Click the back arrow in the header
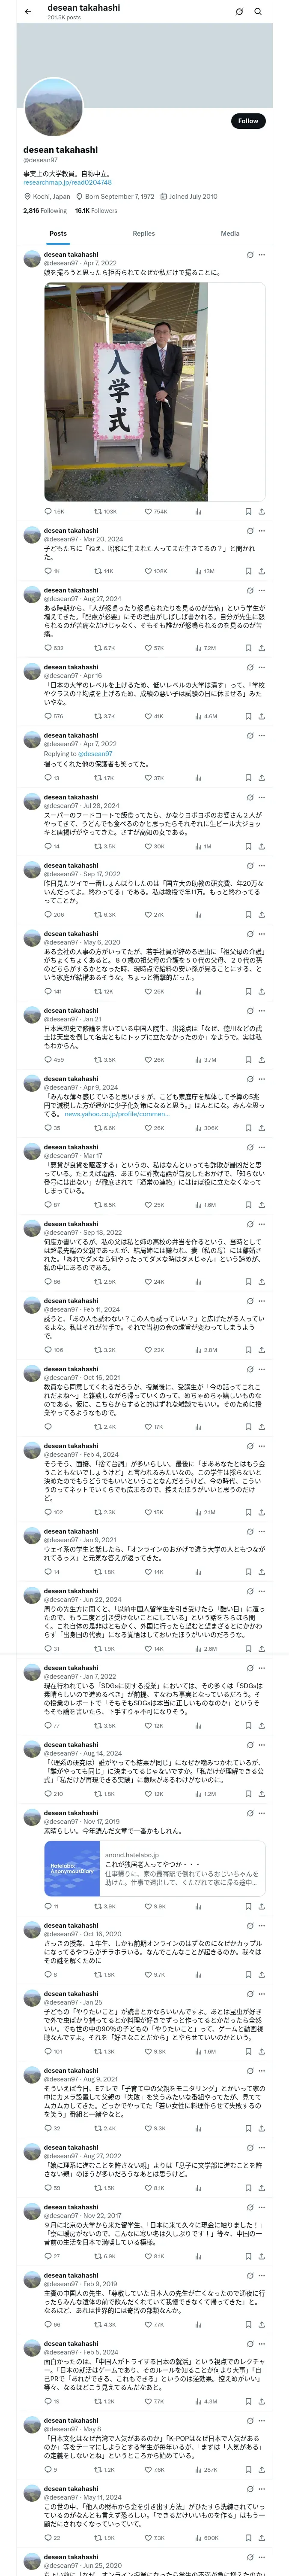Viewport: 289px width, 2576px height. [x=28, y=12]
